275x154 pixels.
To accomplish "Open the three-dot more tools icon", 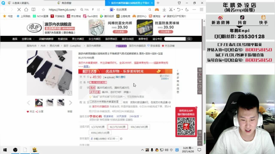I will click(194, 10).
